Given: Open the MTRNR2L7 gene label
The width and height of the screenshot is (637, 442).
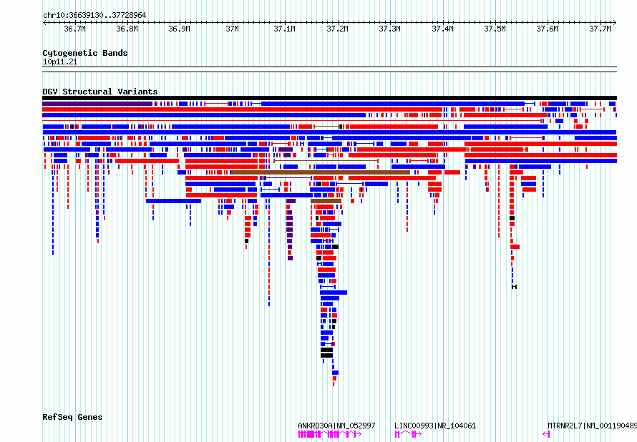Looking at the screenshot, I should point(592,426).
